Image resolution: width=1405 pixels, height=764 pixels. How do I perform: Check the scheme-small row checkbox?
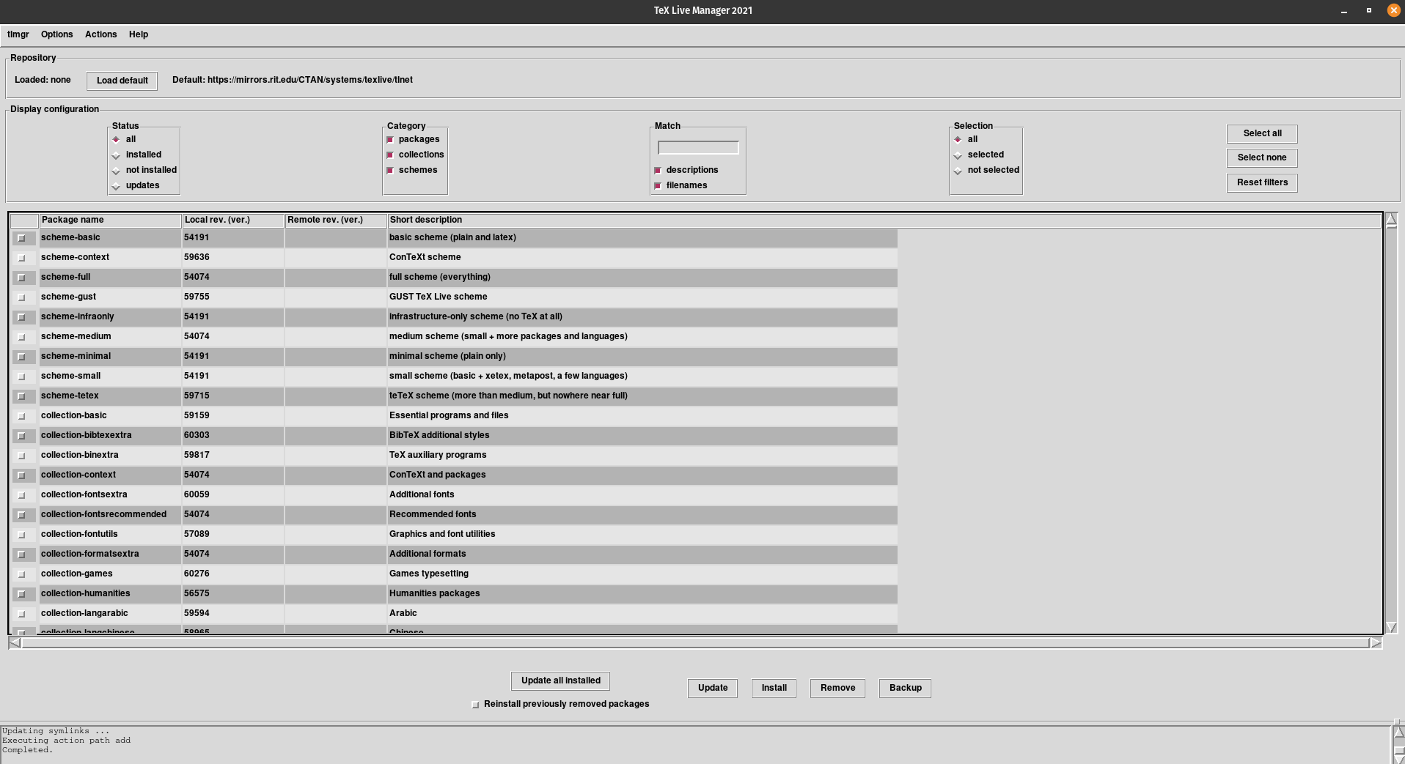tap(21, 377)
